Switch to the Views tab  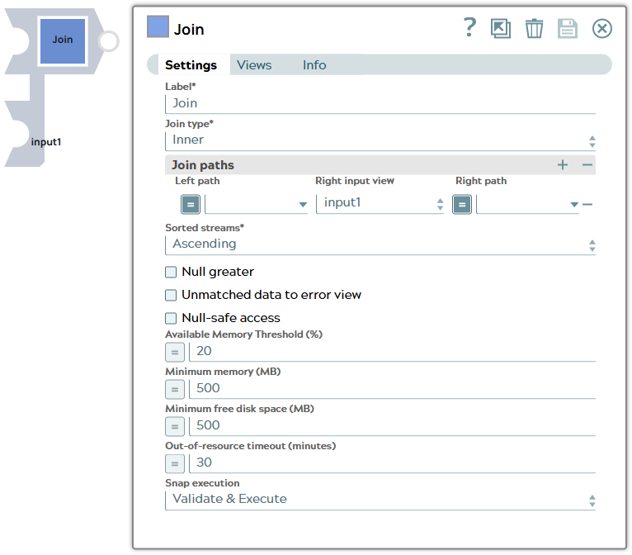click(254, 65)
